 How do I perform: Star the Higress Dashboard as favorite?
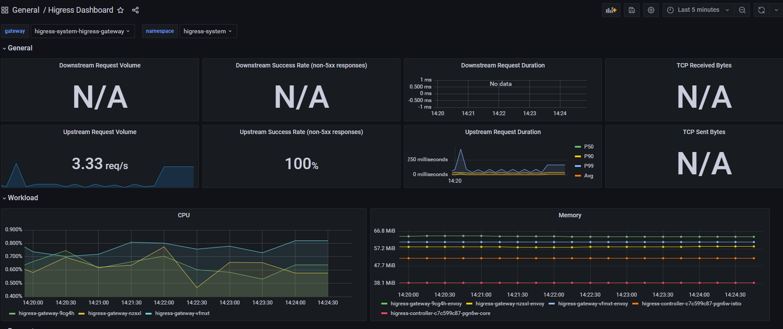point(120,10)
